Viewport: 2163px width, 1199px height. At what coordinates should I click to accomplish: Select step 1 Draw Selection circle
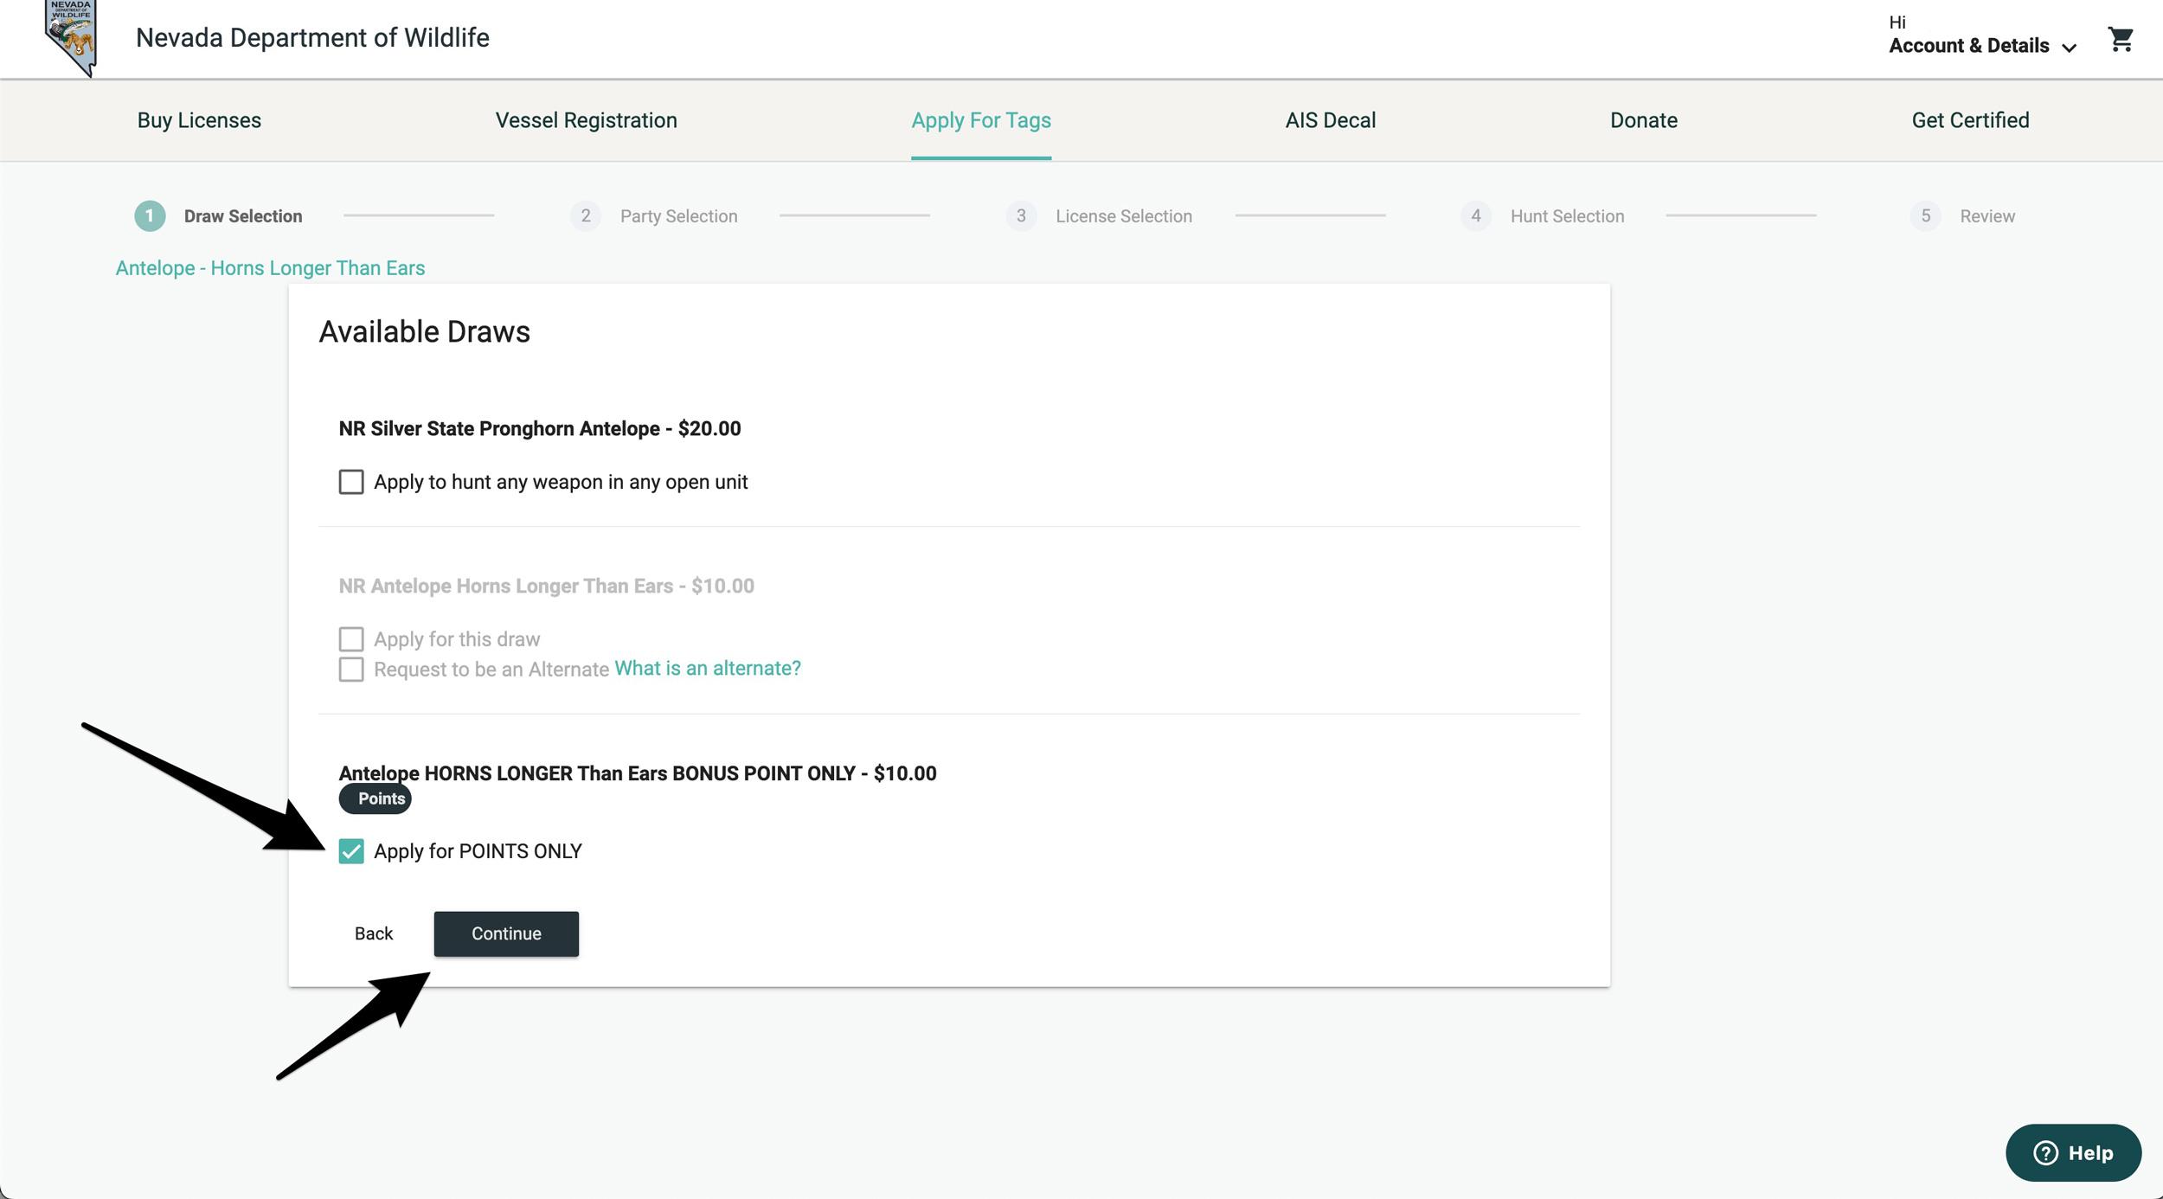click(150, 215)
